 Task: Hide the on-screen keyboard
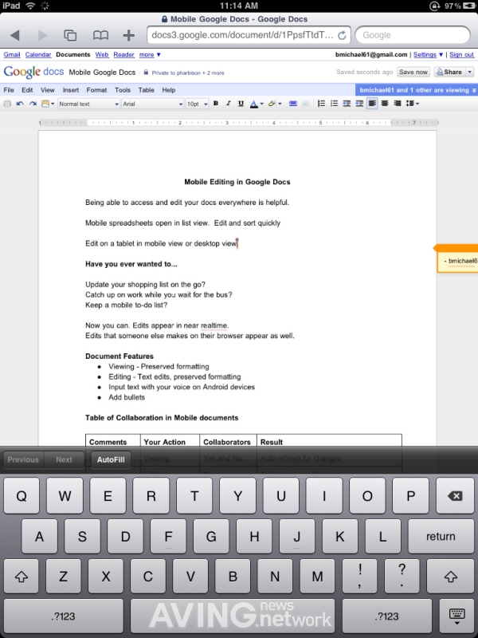(456, 616)
